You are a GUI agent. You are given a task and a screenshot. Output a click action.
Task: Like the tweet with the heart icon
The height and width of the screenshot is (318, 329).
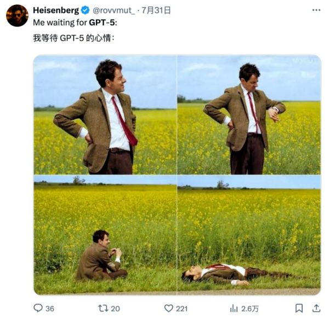point(169,308)
